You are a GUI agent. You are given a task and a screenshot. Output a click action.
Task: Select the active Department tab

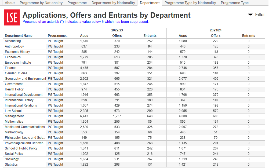[150, 3]
